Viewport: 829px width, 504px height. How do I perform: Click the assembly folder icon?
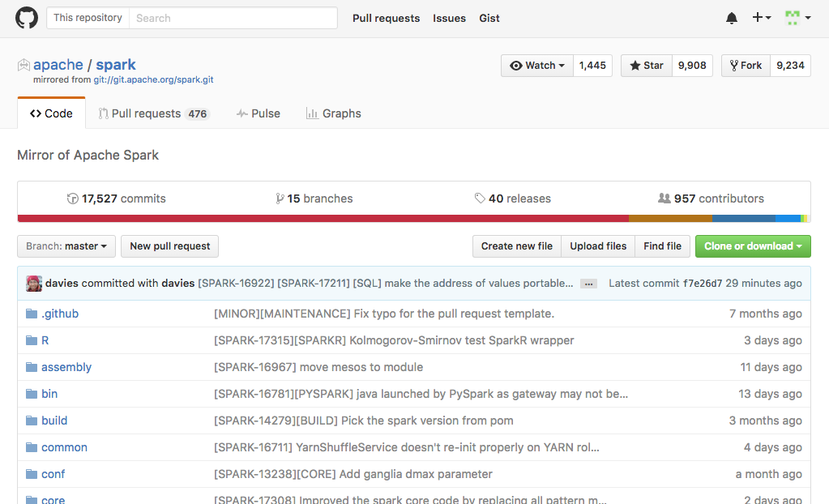(x=32, y=367)
